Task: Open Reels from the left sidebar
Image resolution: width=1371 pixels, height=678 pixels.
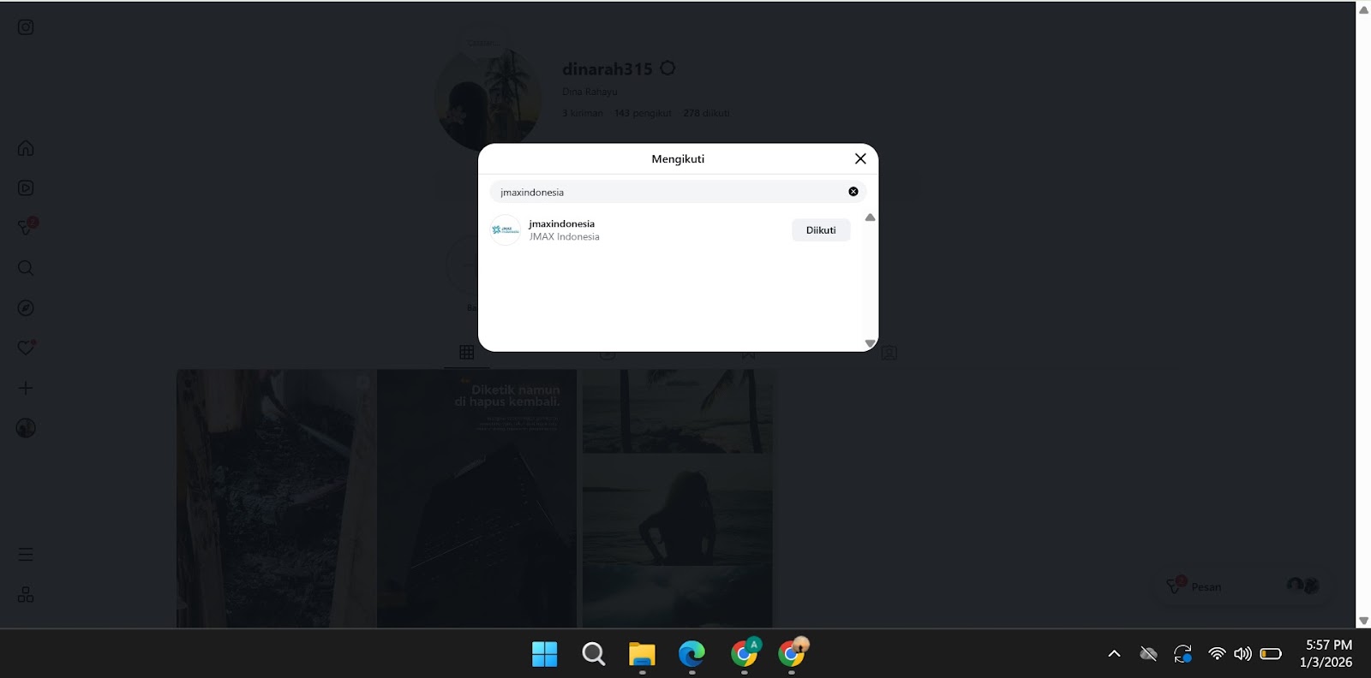Action: pos(26,188)
